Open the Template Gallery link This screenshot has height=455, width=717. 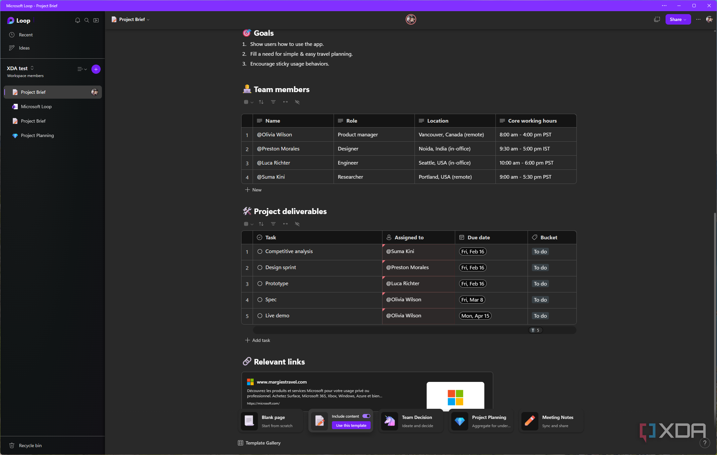point(263,443)
